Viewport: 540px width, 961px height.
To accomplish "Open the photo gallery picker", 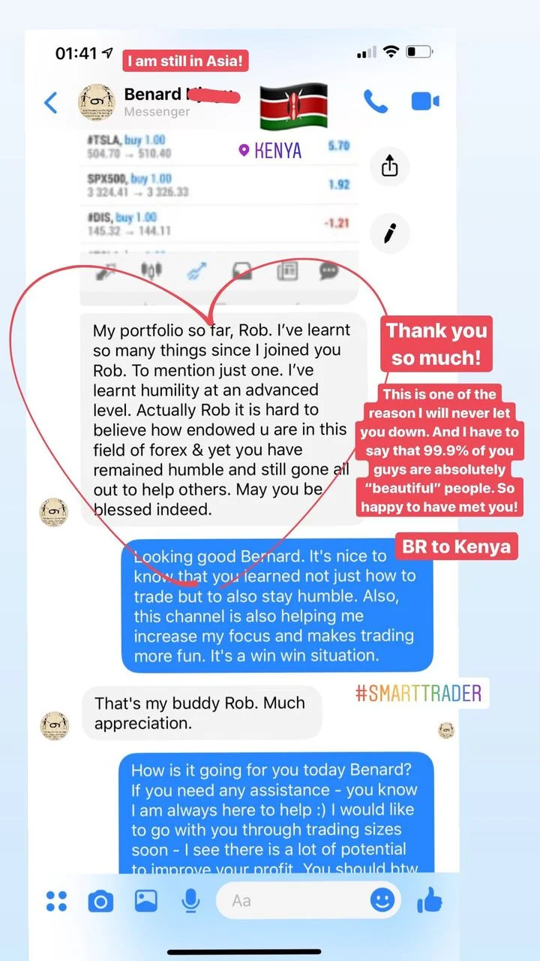I will (x=145, y=900).
